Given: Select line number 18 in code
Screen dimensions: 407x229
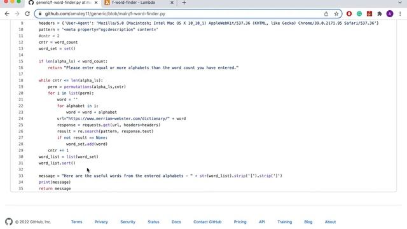Looking at the screenshot, I should pyautogui.click(x=21, y=80).
